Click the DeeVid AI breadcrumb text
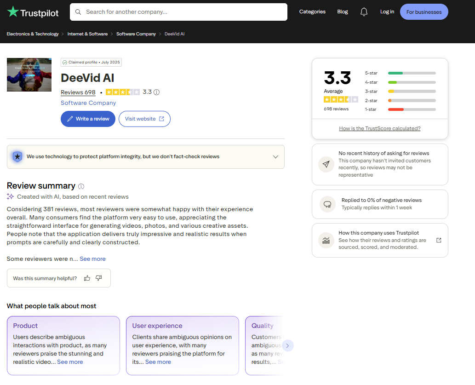 tap(174, 34)
